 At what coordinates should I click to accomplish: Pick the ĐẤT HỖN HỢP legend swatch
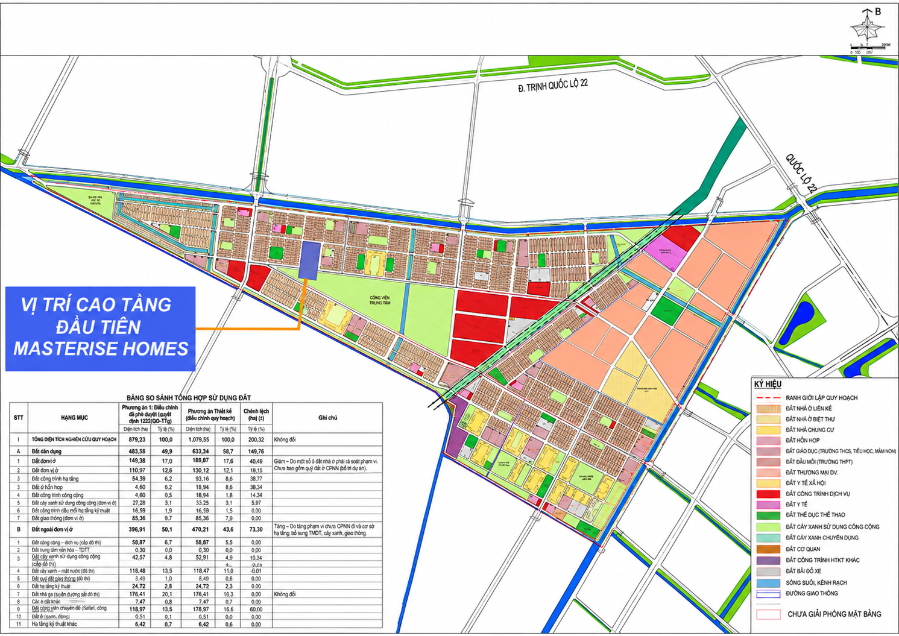pos(768,441)
